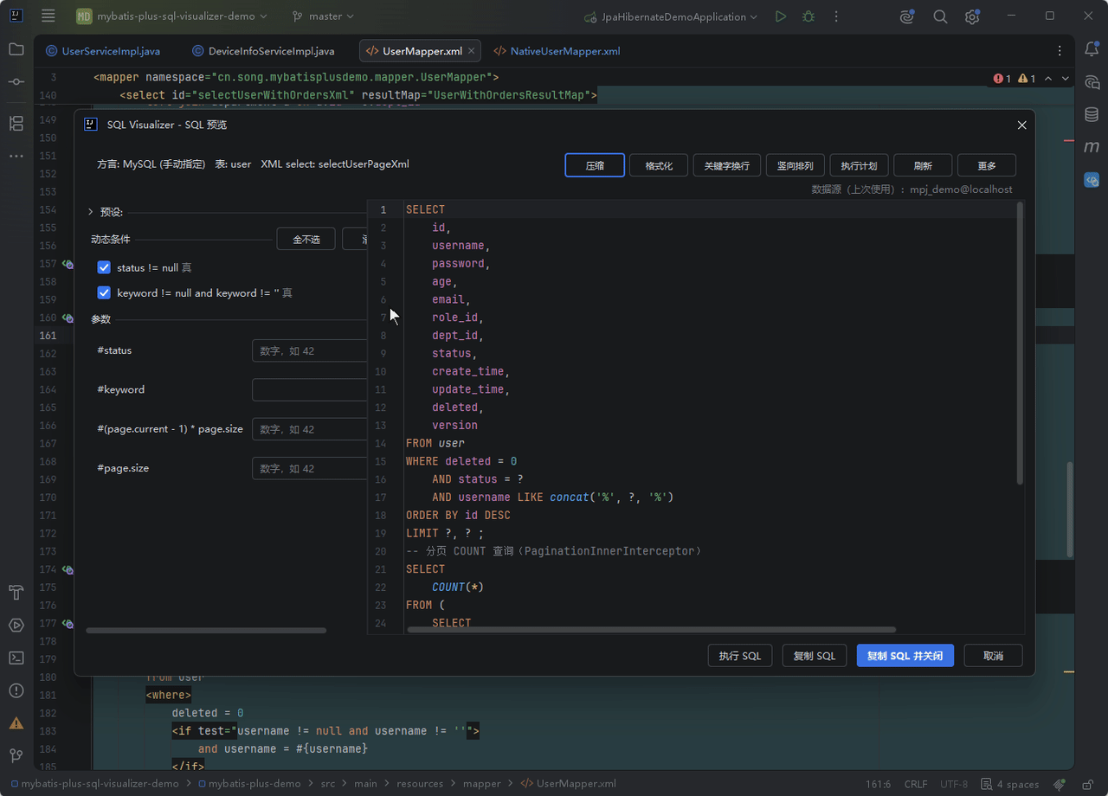1108x796 pixels.
Task: Focus the #keyword parameter input field
Action: (309, 390)
